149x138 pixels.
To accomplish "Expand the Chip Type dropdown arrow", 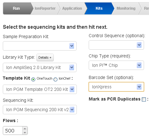I will (x=139, y=65).
